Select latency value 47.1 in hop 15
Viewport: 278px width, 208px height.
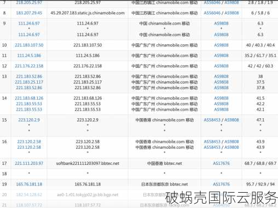click(260, 120)
